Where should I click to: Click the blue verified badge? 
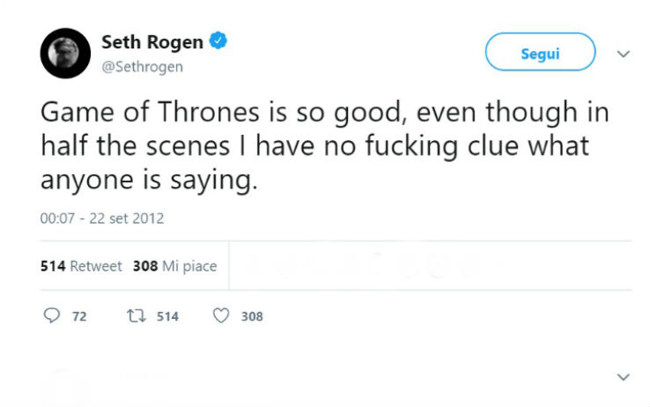[x=218, y=41]
